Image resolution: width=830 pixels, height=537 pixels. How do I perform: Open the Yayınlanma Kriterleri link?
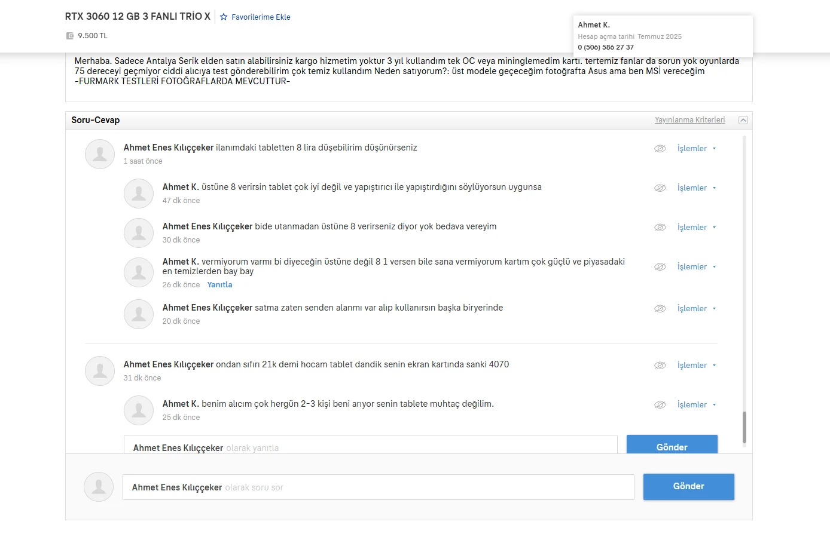689,120
